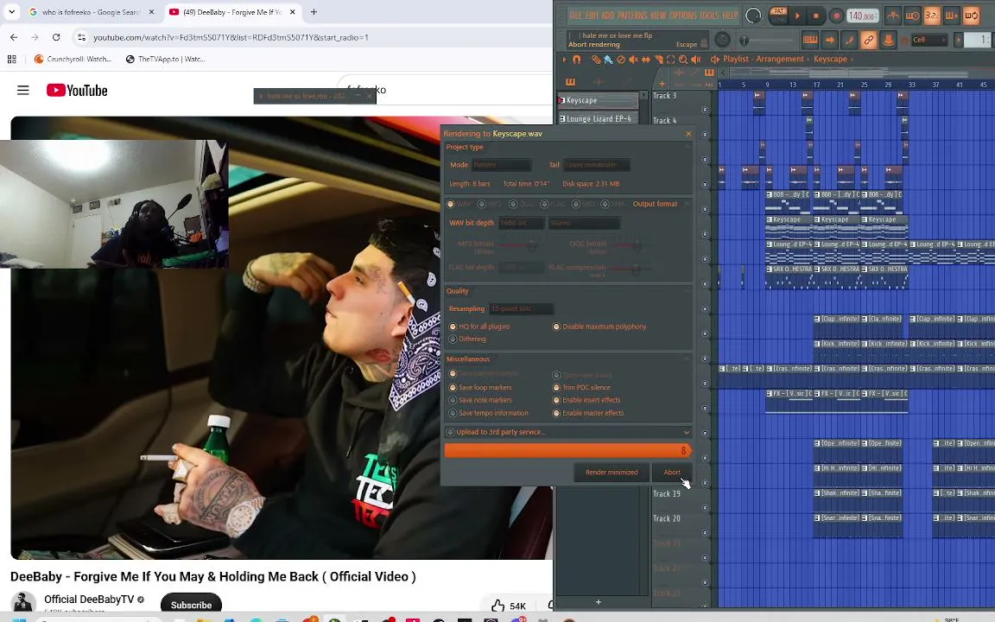Select the playlist slice tool

tap(659, 60)
